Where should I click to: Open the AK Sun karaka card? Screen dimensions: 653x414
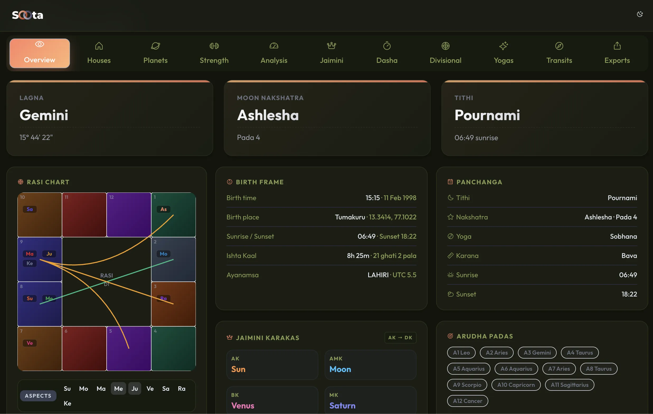click(x=272, y=365)
